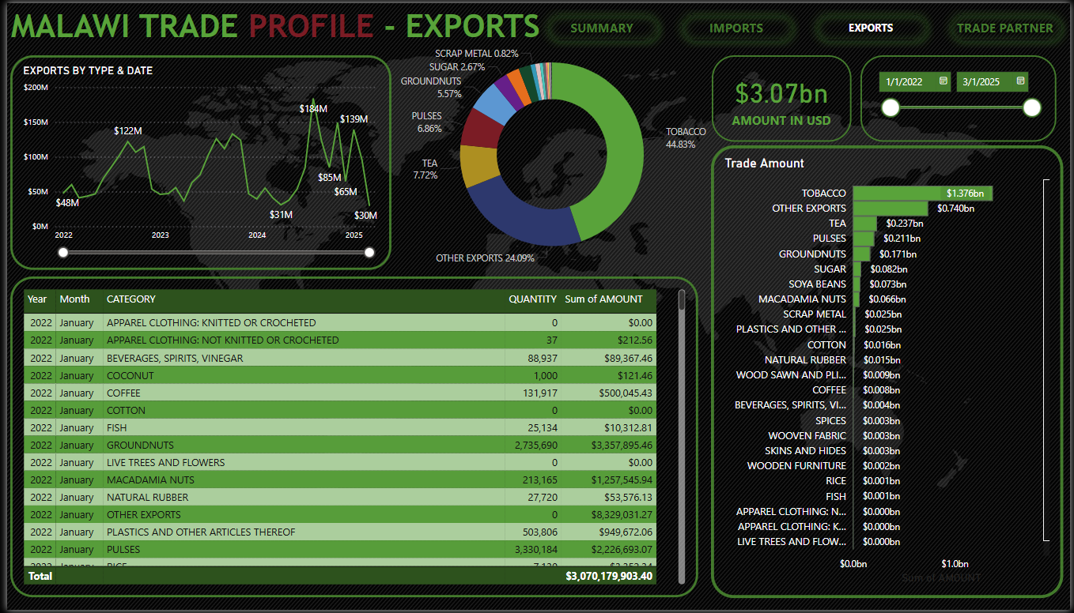Click the left handle of the line chart zoom slider
Viewport: 1074px width, 613px height.
63,253
